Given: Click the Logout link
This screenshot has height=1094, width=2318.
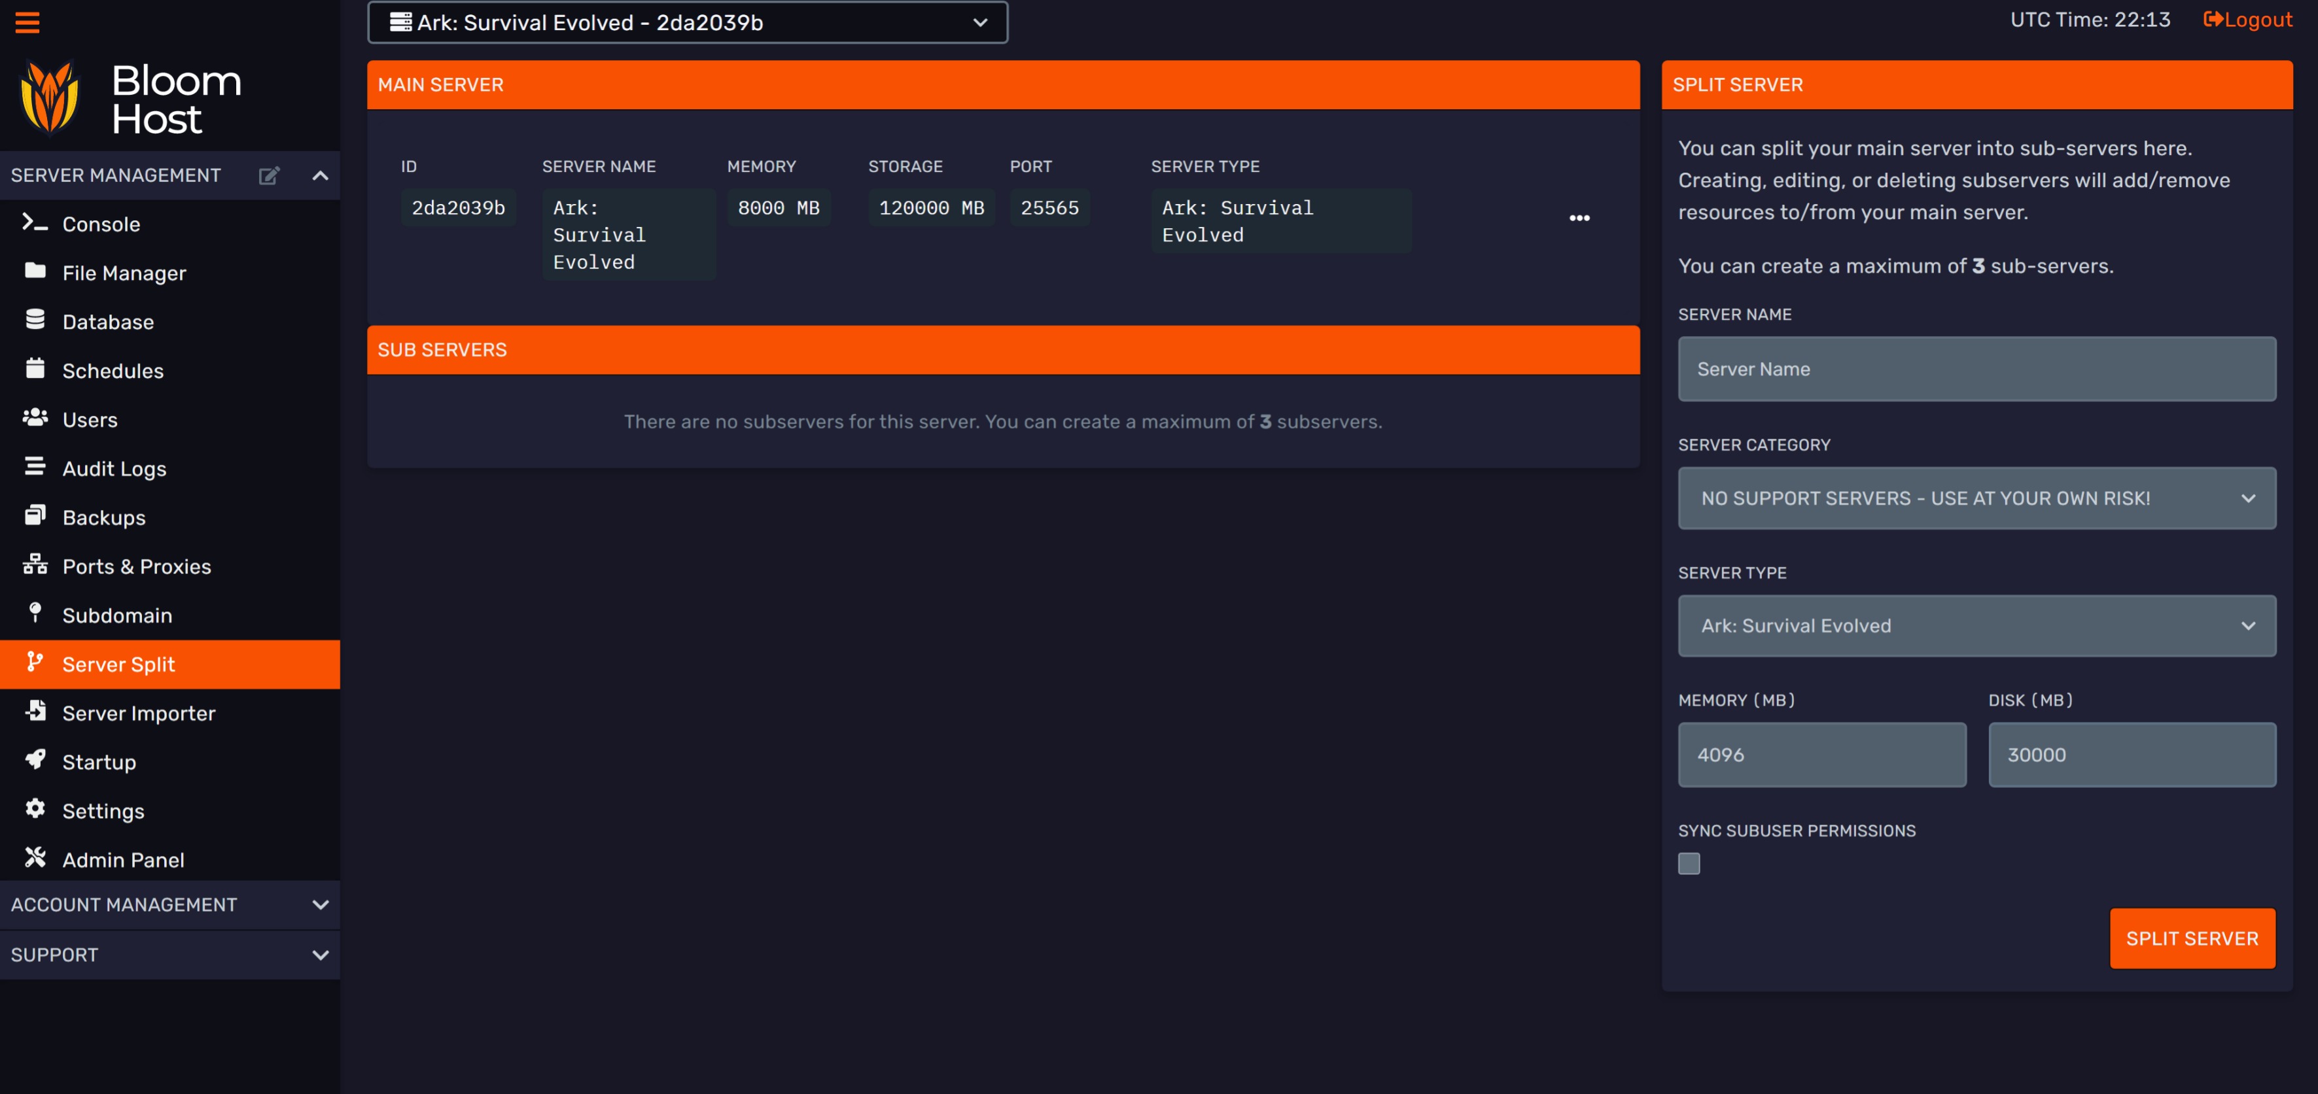Looking at the screenshot, I should (2247, 20).
